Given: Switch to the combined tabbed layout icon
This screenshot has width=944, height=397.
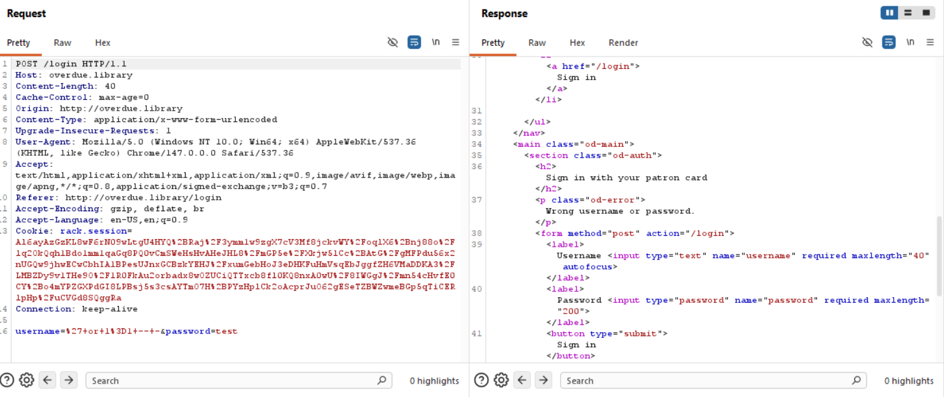Looking at the screenshot, I should (x=926, y=13).
